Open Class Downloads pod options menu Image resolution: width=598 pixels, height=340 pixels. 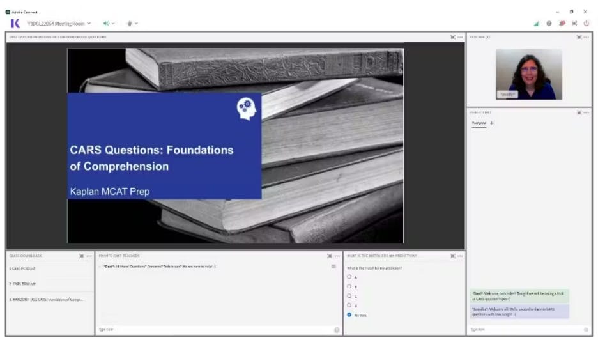pos(89,256)
